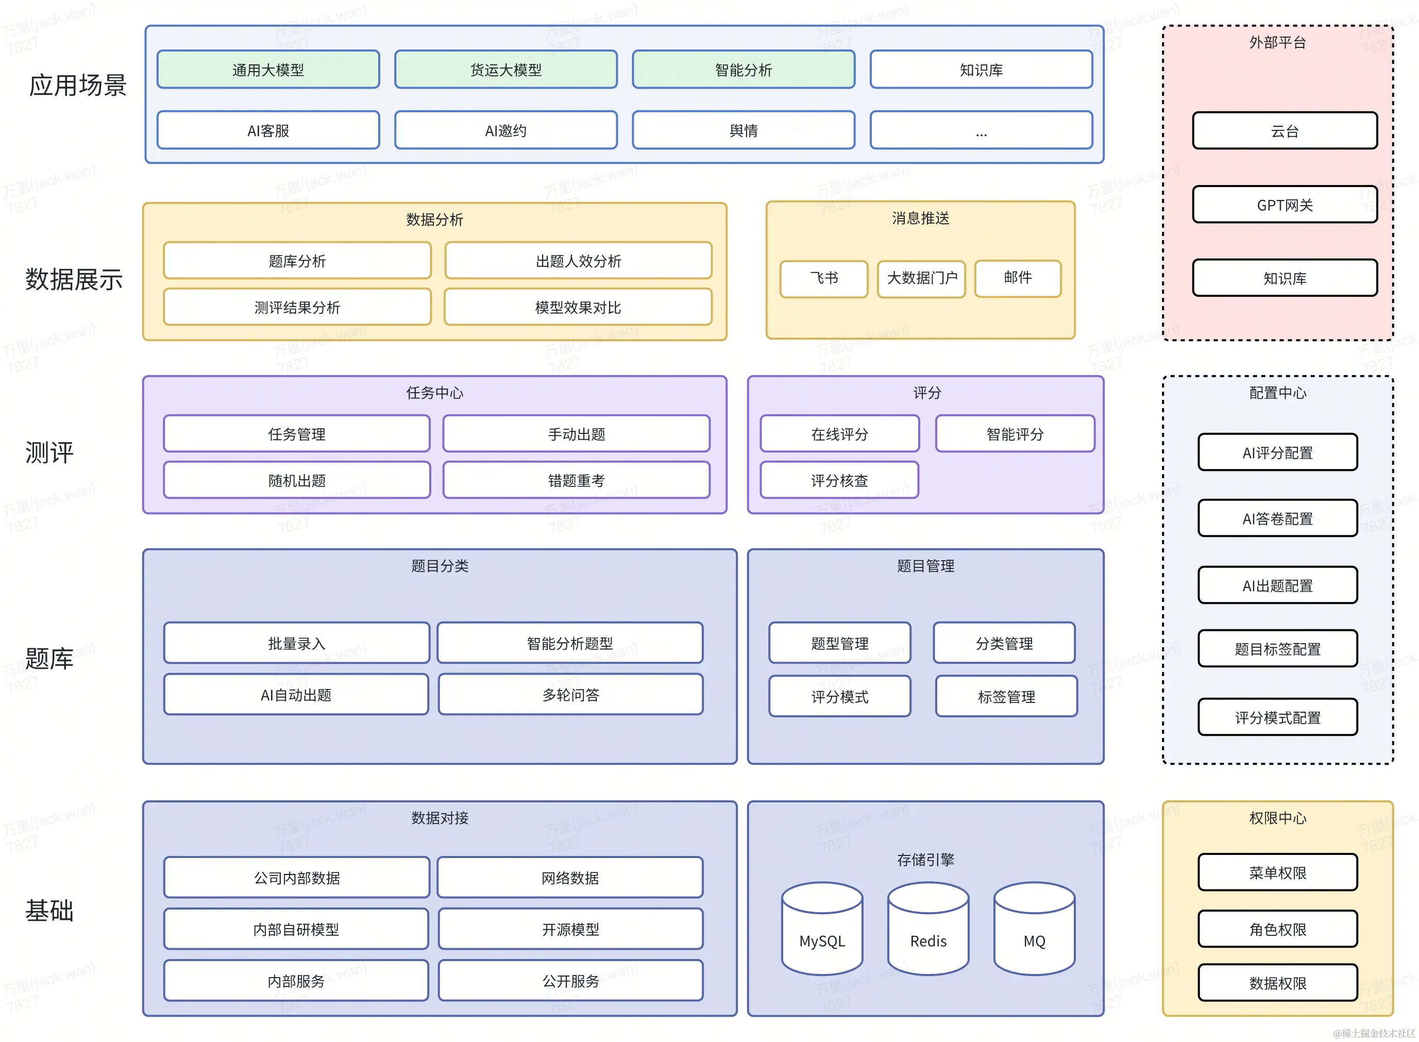The height and width of the screenshot is (1042, 1419).
Task: Click the 手动出题 task box
Action: (576, 434)
